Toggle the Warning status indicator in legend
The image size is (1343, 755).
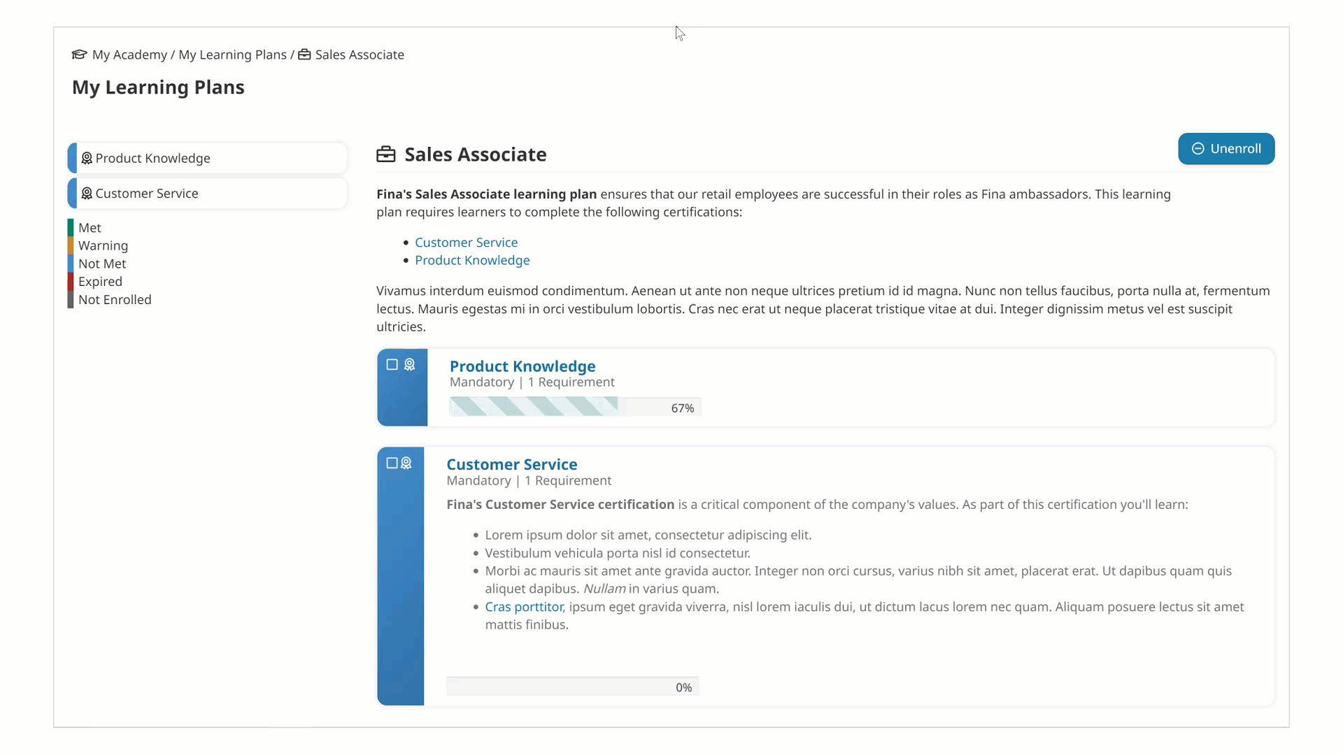point(104,245)
